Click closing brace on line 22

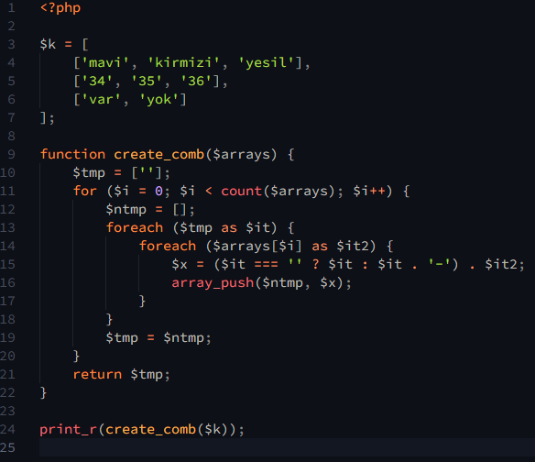coord(43,393)
